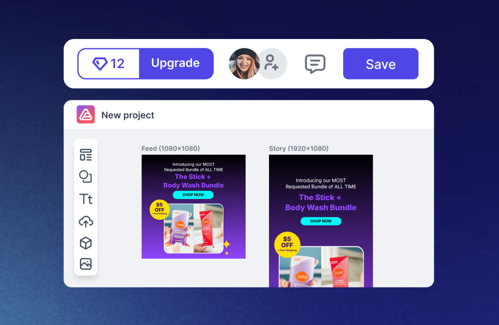The height and width of the screenshot is (325, 499).
Task: Select the shapes tool icon
Action: pos(86,177)
